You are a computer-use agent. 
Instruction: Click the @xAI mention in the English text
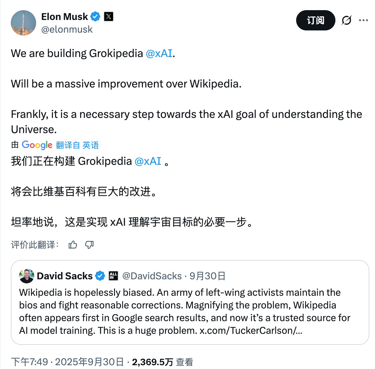(x=159, y=53)
